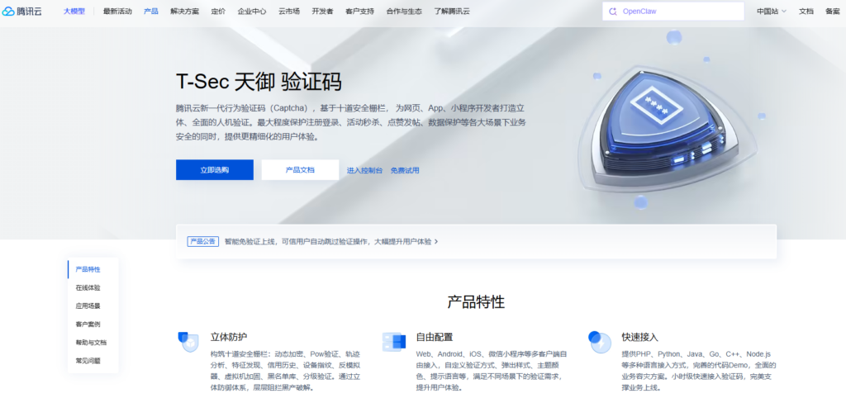Jump to 帮助与文档 section
Viewport: 846px width, 417px height.
91,343
